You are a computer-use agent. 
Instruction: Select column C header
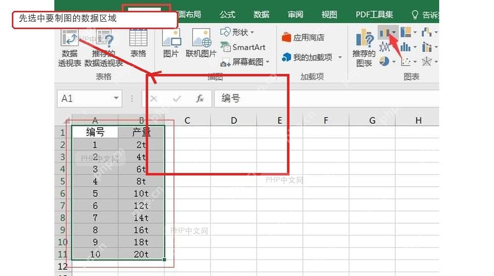pos(187,120)
